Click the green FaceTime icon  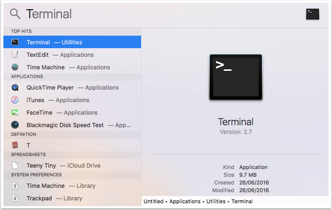coord(15,113)
